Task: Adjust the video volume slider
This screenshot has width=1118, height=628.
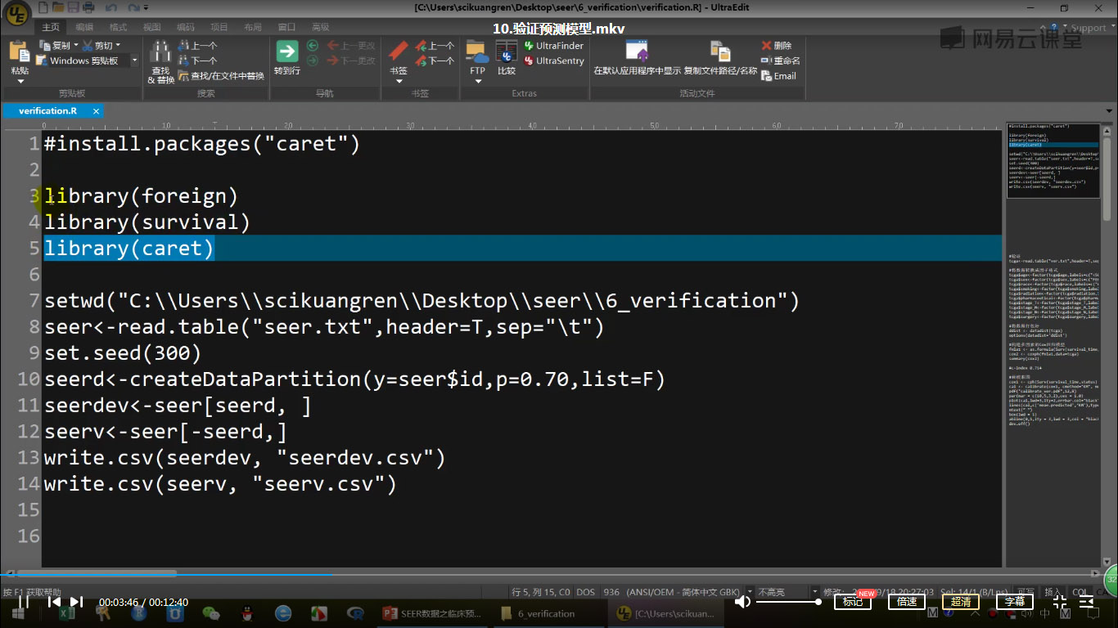Action: pos(787,602)
